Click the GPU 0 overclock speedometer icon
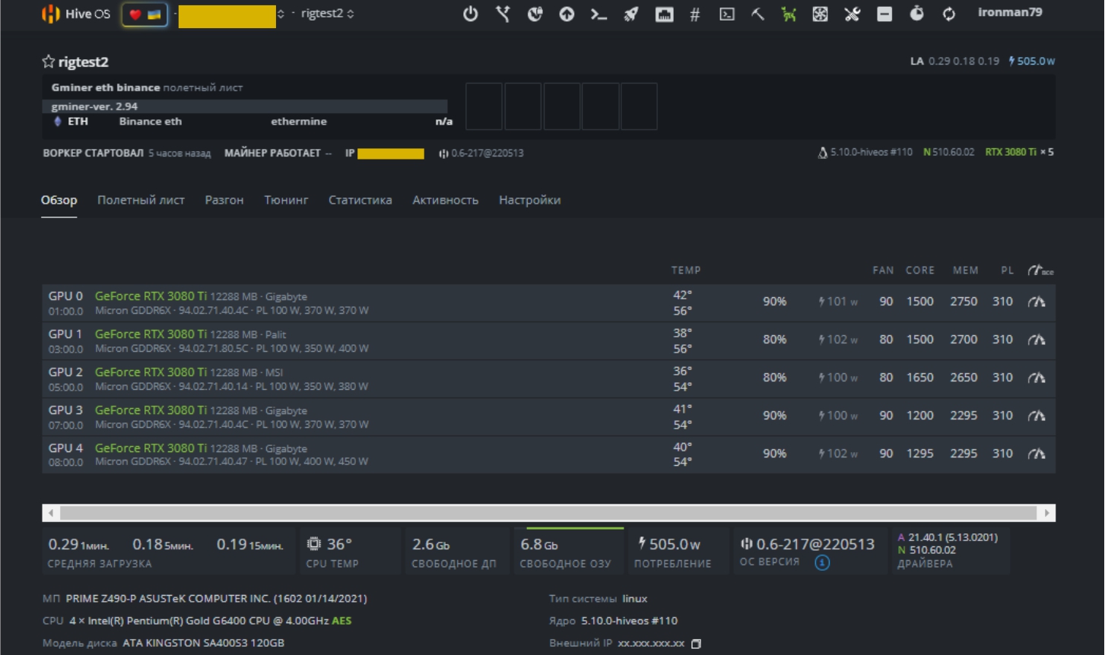The width and height of the screenshot is (1105, 655). (1037, 302)
